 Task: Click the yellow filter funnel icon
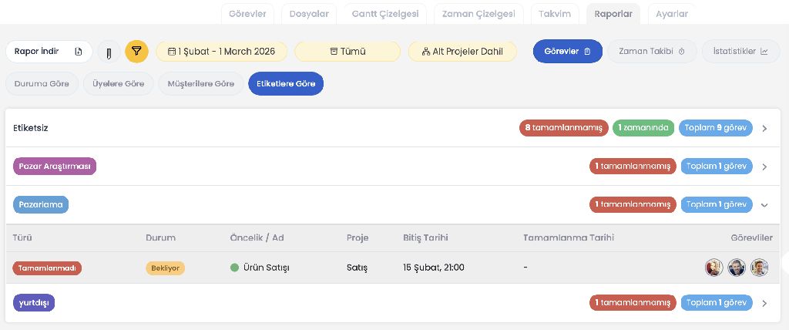coord(136,52)
